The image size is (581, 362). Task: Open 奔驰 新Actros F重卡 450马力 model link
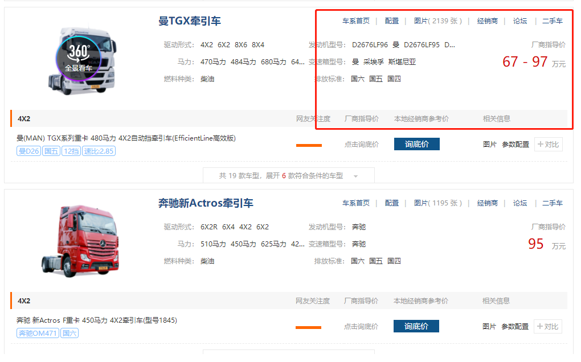(97, 320)
